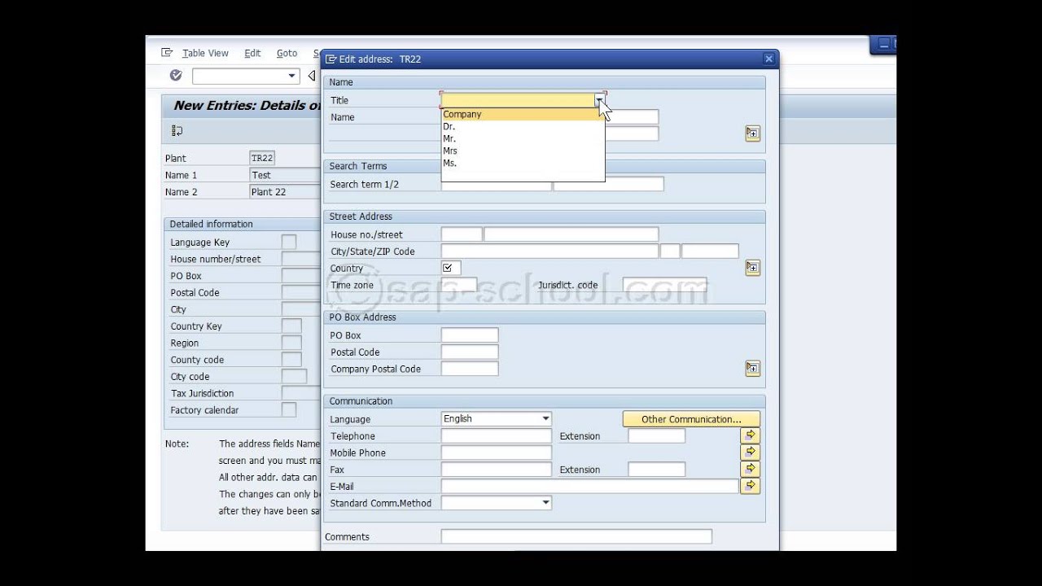Viewport: 1042px width, 586px height.
Task: Open the command field dropdown in toolbar
Action: (x=292, y=76)
